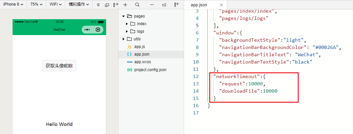The width and height of the screenshot is (353, 134).
Task: Click the detach simulator window icon
Action: tap(107, 5)
